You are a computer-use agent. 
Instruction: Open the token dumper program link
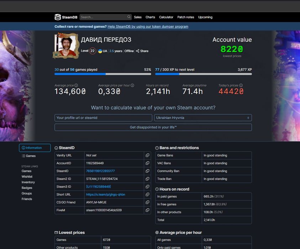pyautogui.click(x=148, y=27)
